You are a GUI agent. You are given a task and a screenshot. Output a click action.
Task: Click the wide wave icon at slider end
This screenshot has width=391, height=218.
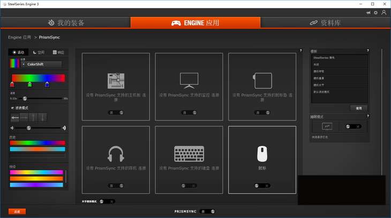coord(64,128)
